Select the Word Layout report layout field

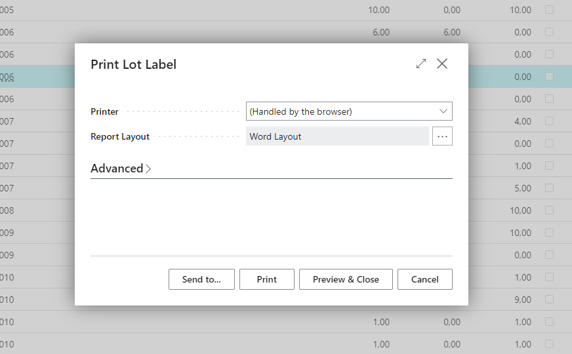[x=337, y=136]
